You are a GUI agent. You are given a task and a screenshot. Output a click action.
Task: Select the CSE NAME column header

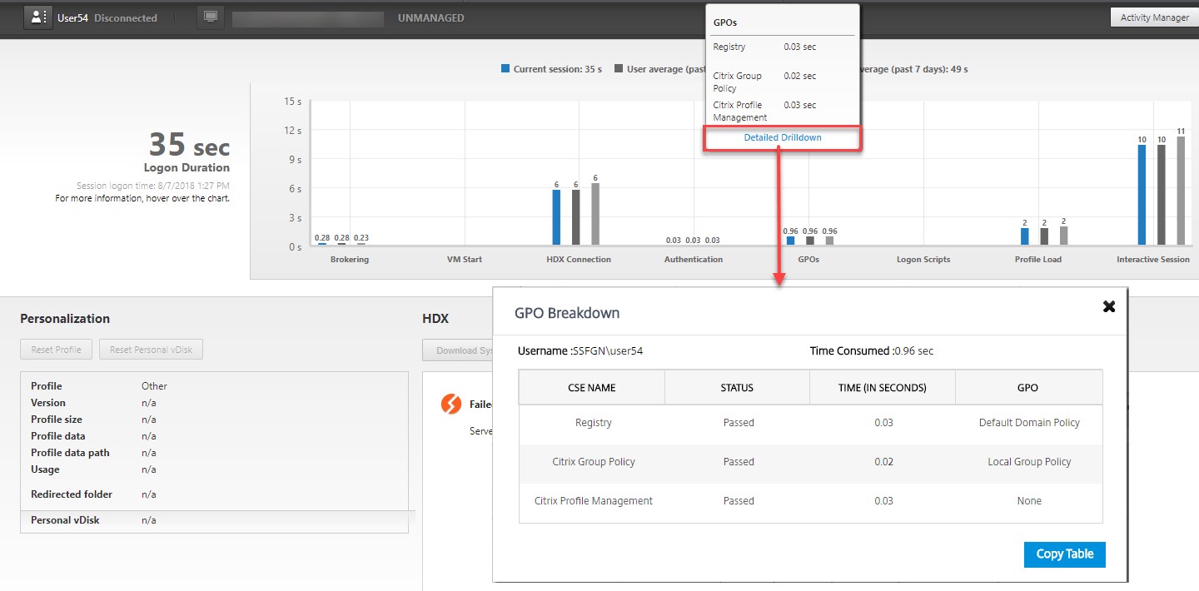click(x=591, y=387)
